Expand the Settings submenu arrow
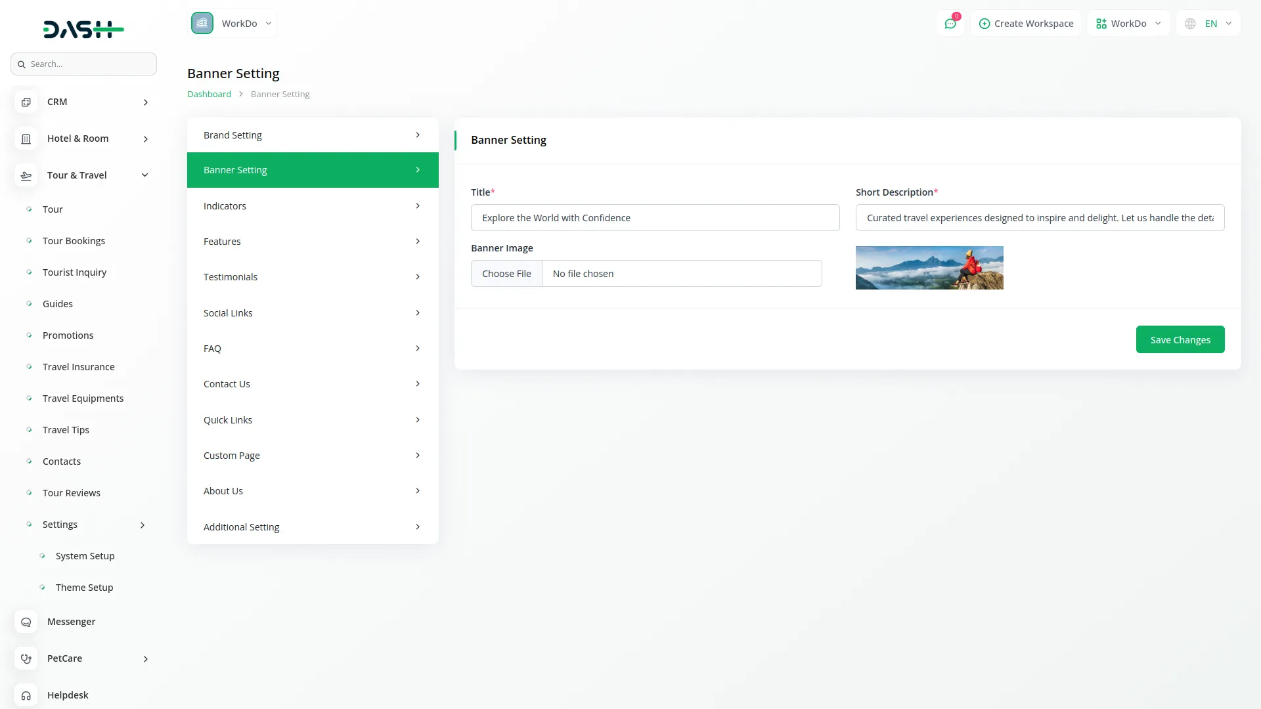The image size is (1261, 709). [x=143, y=525]
